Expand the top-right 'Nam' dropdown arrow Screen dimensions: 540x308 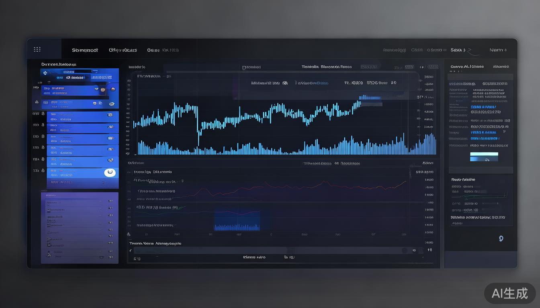pos(505,50)
